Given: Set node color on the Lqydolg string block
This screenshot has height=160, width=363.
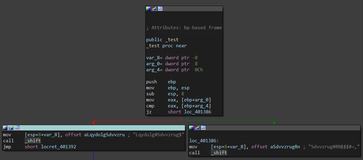Looking at the screenshot, I should (x=5, y=128).
